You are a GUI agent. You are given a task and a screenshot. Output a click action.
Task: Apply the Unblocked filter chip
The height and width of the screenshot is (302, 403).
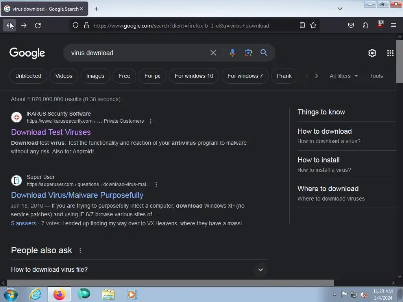click(x=28, y=76)
